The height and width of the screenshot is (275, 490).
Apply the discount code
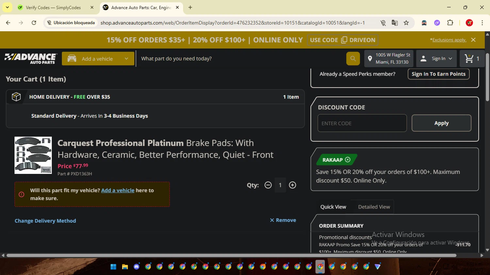[x=441, y=123]
